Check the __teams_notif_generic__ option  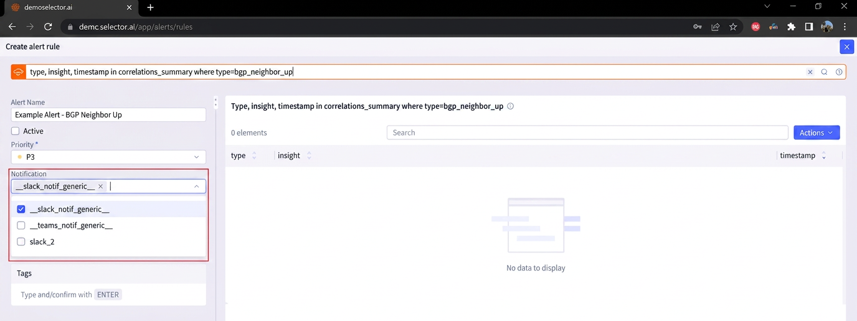21,225
